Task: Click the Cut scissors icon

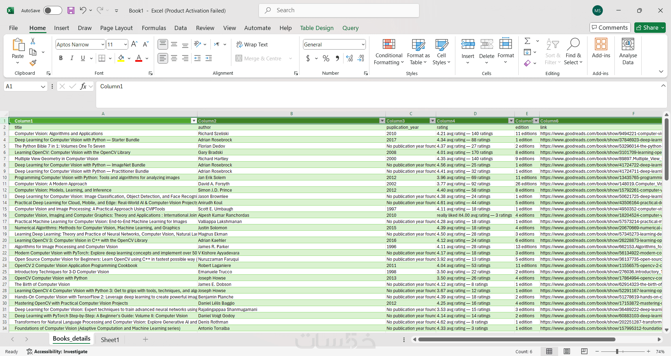Action: (33, 41)
